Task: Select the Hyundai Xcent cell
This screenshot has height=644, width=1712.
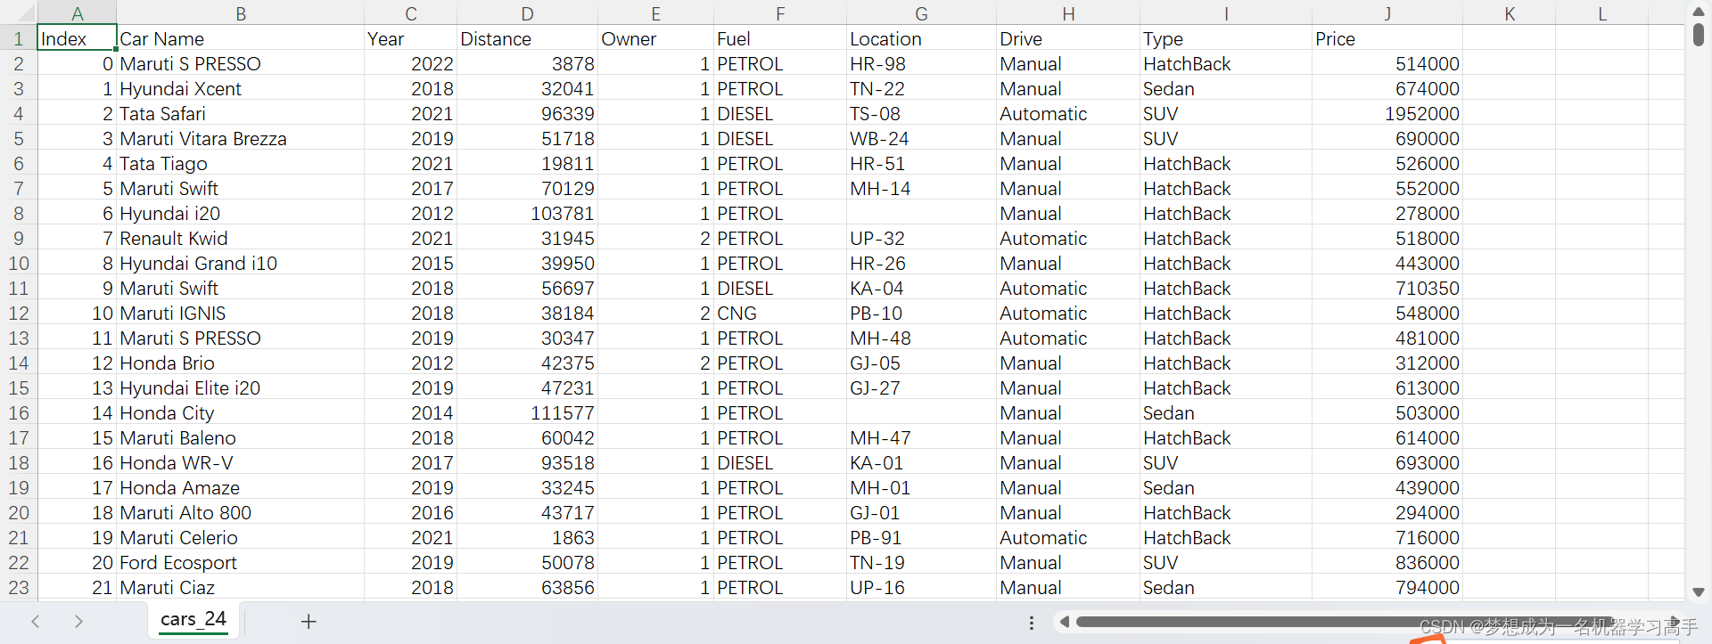Action: (241, 89)
